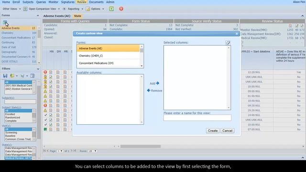Click the pencil document icon in Review Status
This screenshot has width=306, height=172.
(x=296, y=26)
